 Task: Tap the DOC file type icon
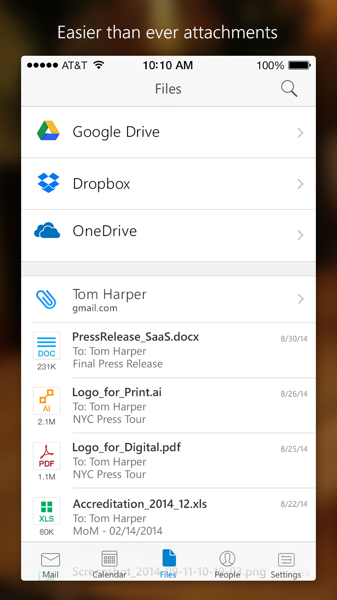click(x=47, y=346)
